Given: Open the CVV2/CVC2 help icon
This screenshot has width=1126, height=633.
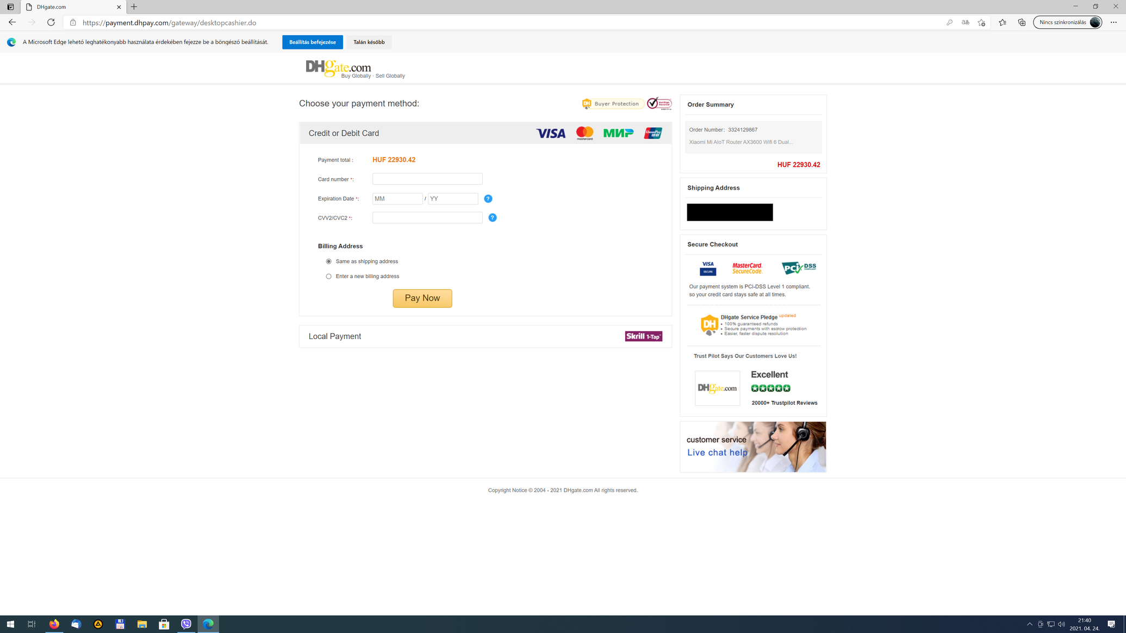Looking at the screenshot, I should 492,218.
